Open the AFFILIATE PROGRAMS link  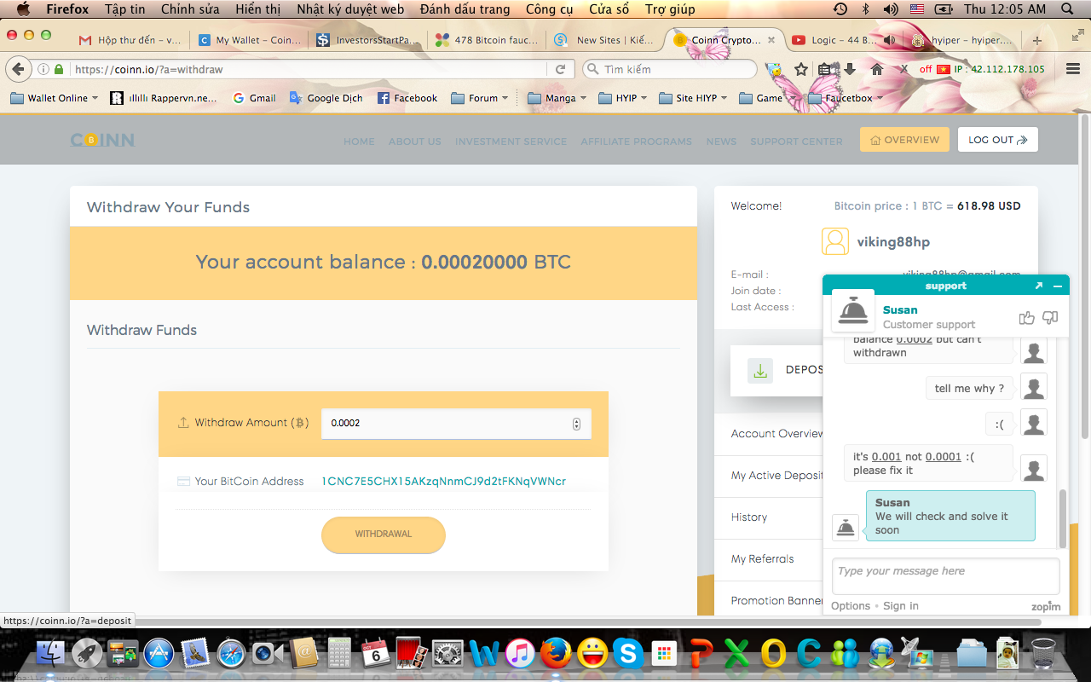(637, 142)
